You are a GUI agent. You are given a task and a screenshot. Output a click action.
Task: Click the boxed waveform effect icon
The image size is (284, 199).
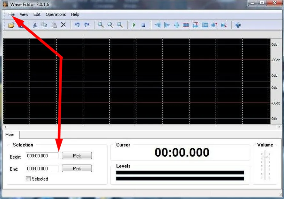tap(205, 25)
